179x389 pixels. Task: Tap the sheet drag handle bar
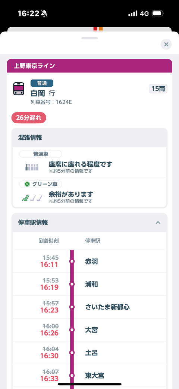[x=89, y=38]
